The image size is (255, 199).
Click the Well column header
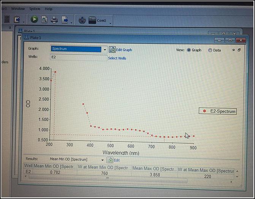28,166
